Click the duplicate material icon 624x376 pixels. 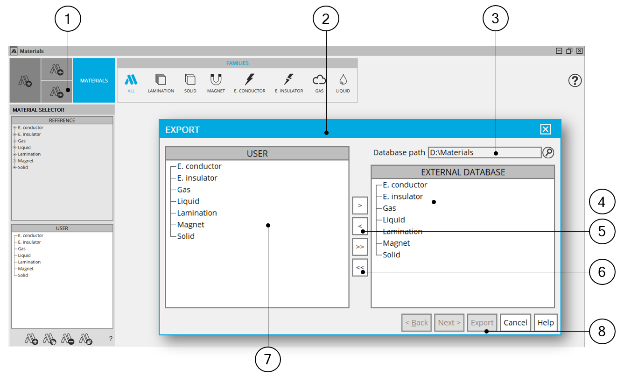(x=86, y=339)
